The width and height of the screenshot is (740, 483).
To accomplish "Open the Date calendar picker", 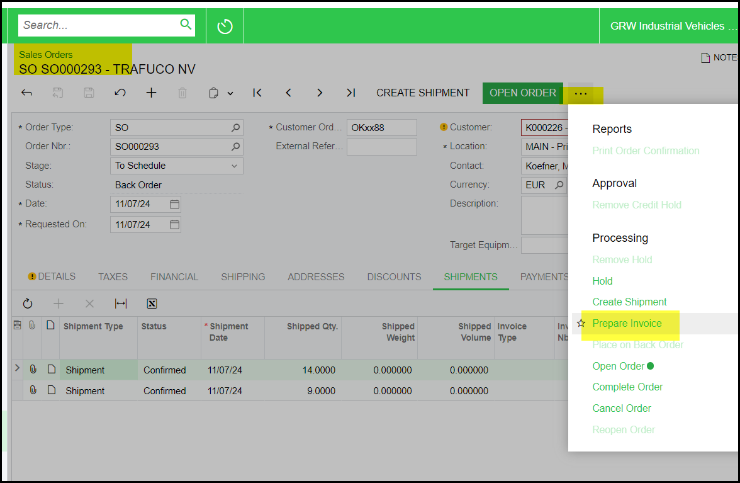I will (174, 205).
